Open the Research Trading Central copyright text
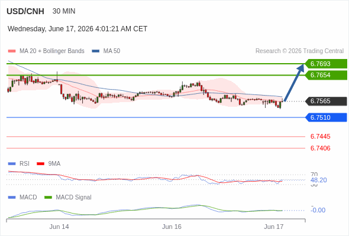Screen dimensions: 349x236 pyautogui.click(x=299, y=51)
